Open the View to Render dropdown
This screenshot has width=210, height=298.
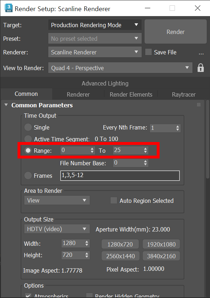click(x=120, y=68)
